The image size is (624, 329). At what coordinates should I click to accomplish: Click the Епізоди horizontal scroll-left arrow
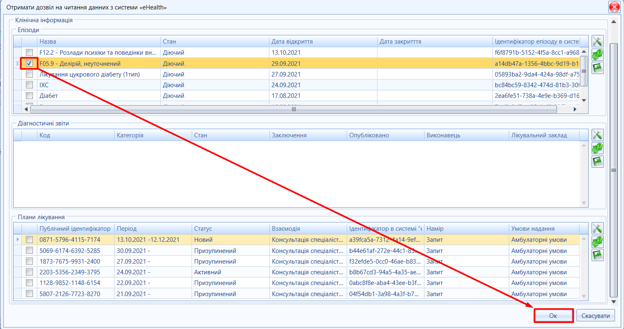pos(26,109)
